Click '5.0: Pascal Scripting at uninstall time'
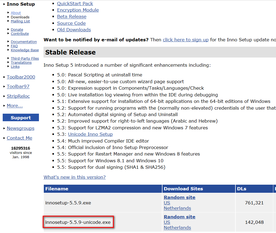Screen dimensions: 276x233 [99, 75]
